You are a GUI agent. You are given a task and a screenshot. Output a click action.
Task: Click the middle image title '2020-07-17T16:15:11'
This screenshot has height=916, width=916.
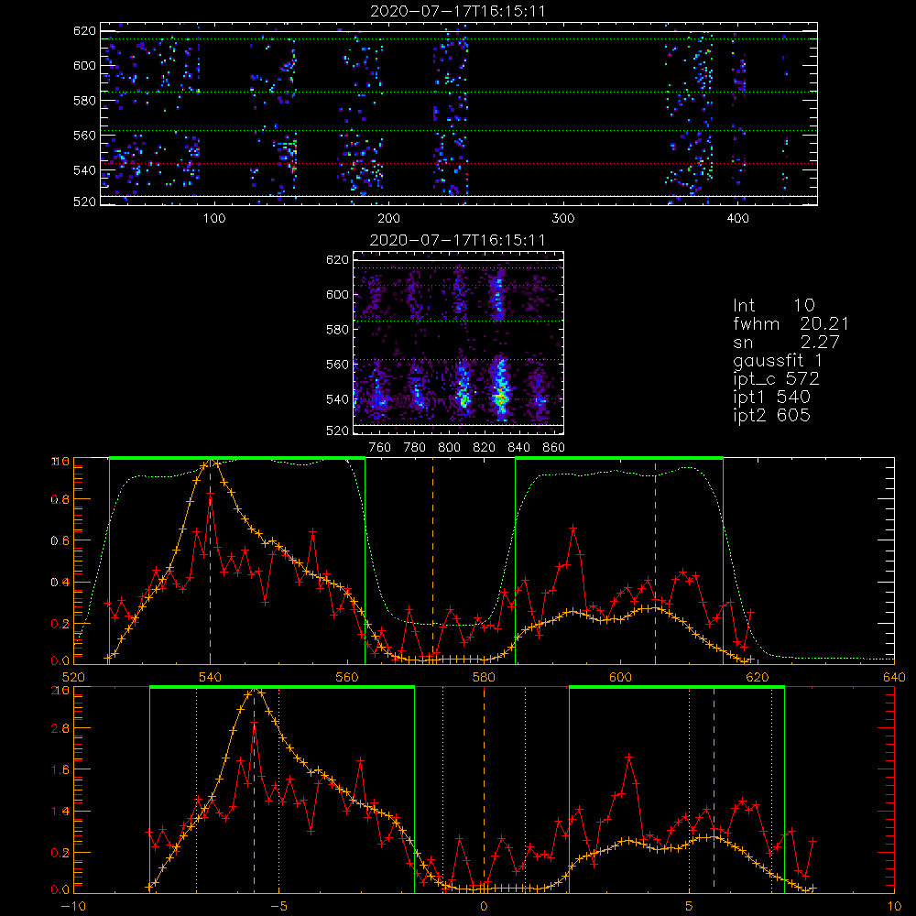[457, 240]
